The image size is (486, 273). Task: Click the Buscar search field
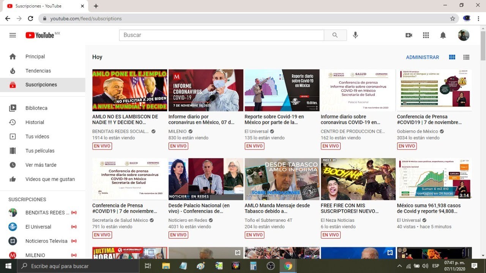click(x=222, y=35)
